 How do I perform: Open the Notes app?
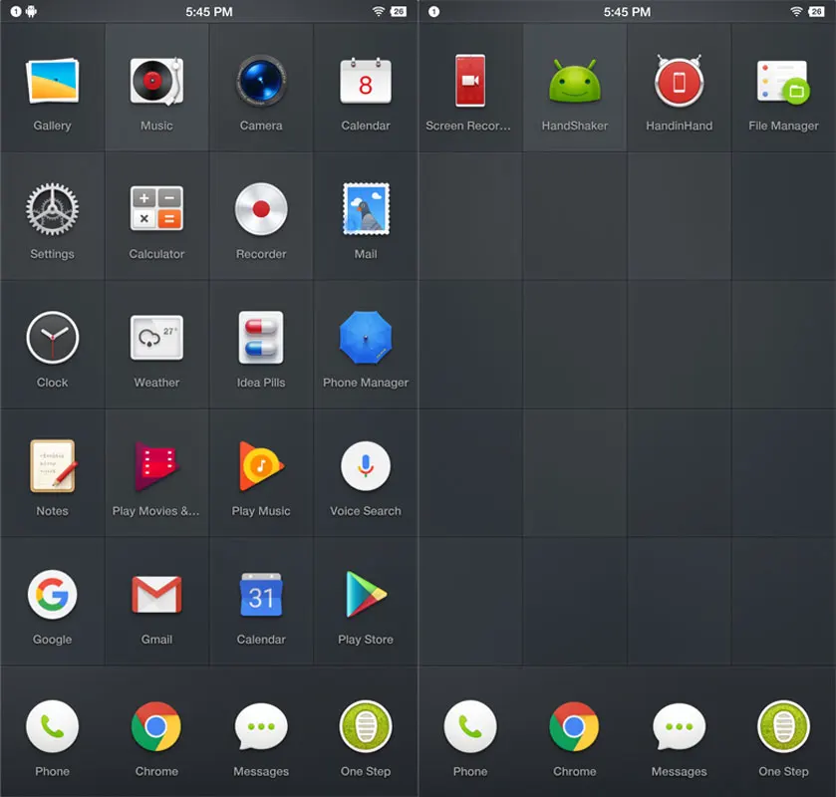(x=52, y=466)
